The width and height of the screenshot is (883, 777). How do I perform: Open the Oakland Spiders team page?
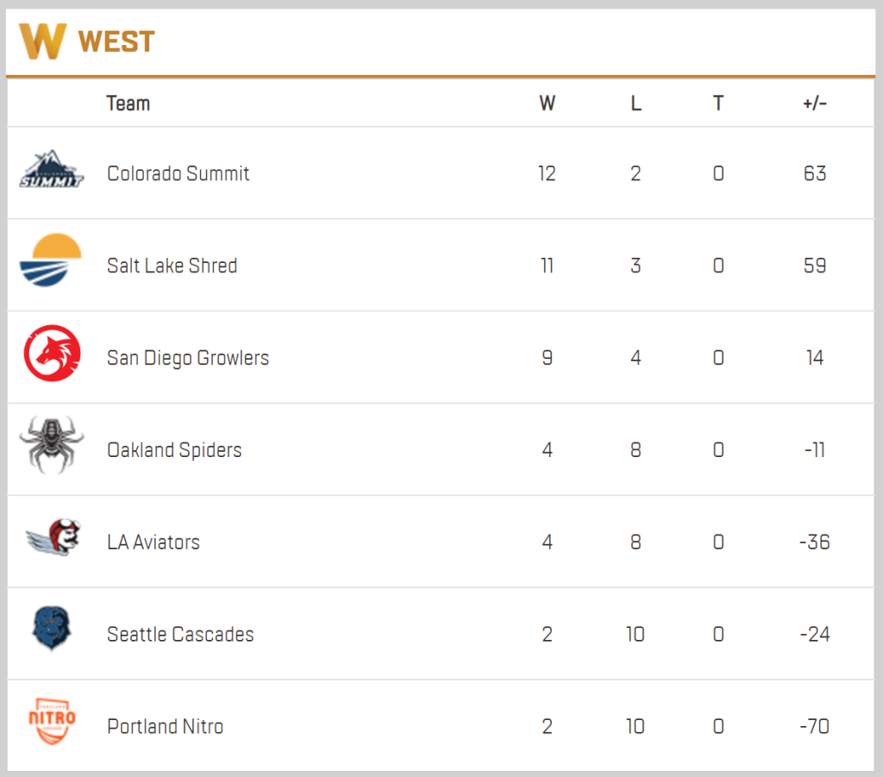[174, 450]
